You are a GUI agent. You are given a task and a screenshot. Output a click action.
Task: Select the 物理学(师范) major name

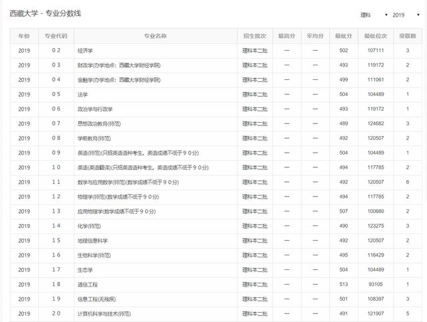(x=118, y=197)
